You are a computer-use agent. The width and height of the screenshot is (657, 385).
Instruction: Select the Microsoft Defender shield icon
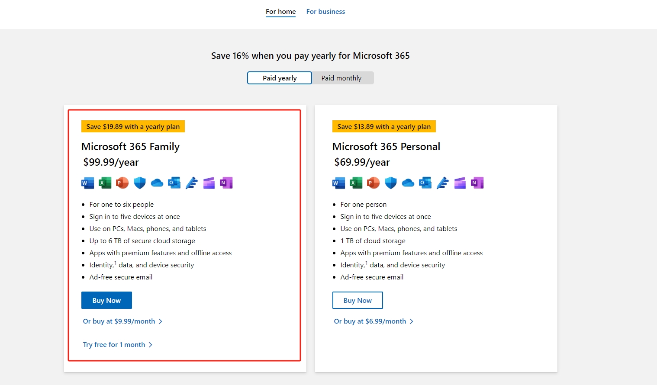tap(139, 183)
